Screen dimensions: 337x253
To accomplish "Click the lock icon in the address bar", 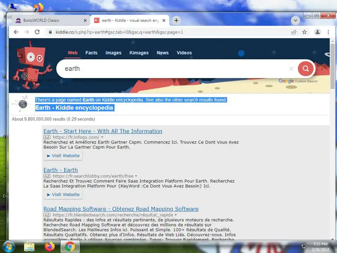I will click(x=50, y=32).
